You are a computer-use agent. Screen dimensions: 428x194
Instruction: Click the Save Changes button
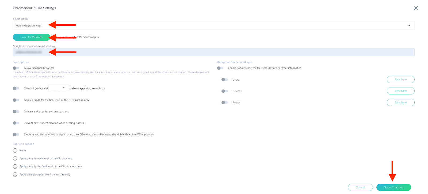[393, 187]
